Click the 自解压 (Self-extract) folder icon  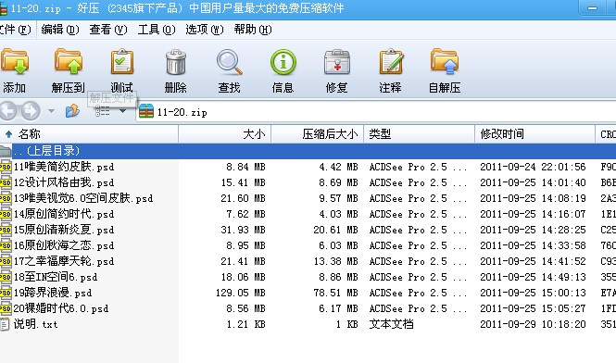(445, 62)
